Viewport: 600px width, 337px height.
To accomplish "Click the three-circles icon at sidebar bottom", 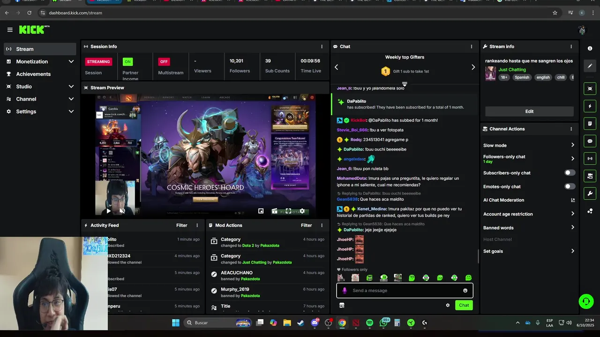I will pos(590,211).
